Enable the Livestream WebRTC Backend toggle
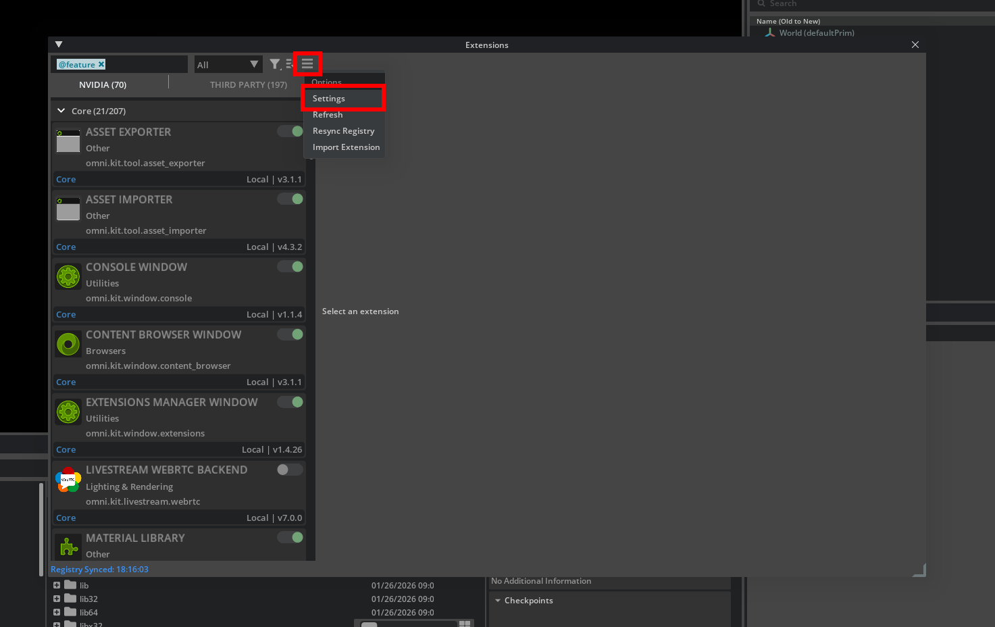The image size is (995, 627). [x=290, y=470]
